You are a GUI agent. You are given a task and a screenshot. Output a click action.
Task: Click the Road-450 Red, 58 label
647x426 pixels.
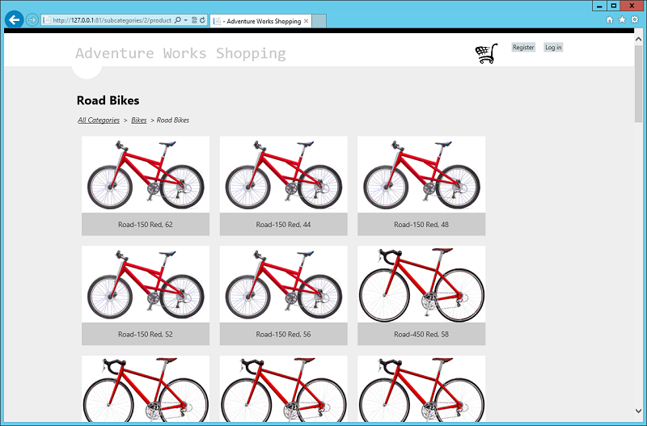421,334
